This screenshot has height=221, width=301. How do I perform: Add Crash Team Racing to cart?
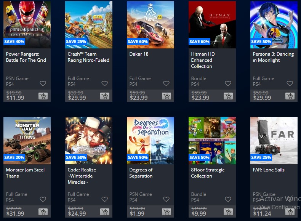(x=105, y=96)
